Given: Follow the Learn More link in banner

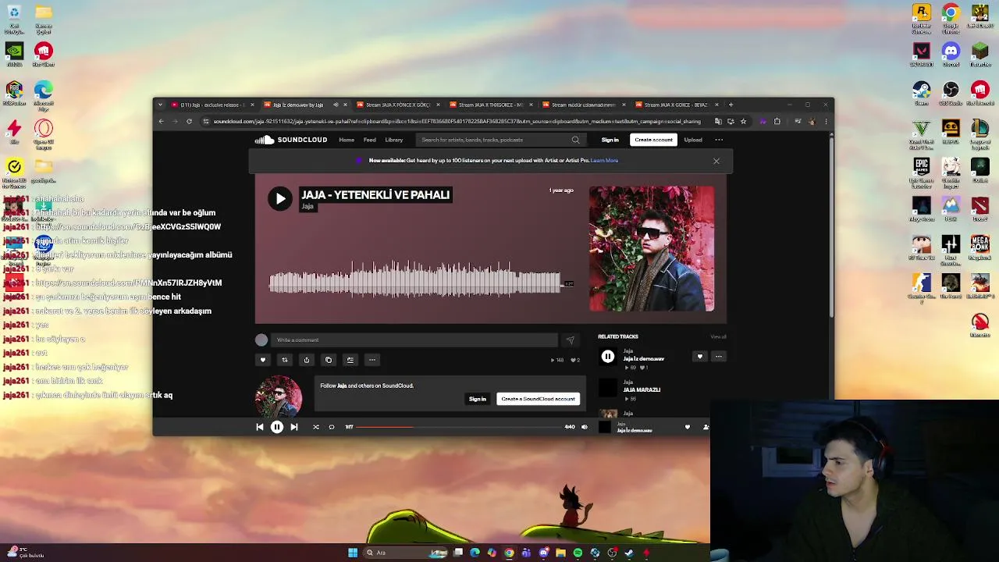Looking at the screenshot, I should 604,160.
